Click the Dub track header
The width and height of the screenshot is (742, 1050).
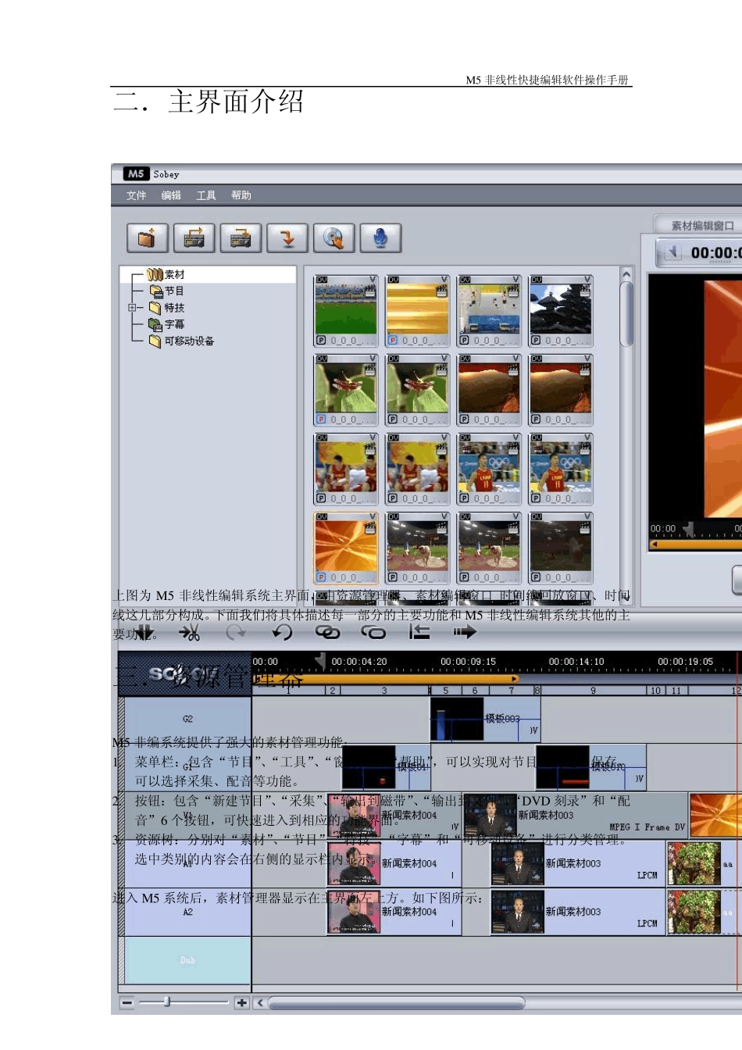coord(187,960)
